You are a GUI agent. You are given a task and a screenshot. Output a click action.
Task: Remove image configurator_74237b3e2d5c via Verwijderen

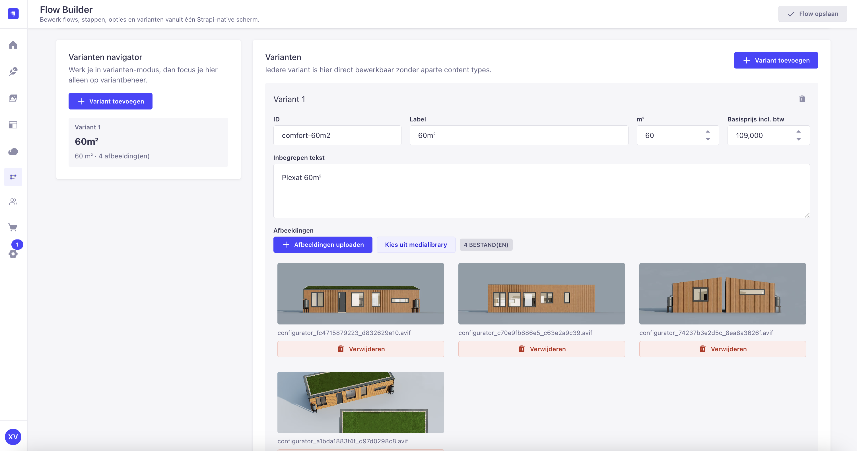click(722, 349)
